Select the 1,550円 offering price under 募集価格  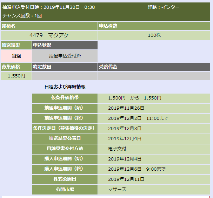[x=16, y=76]
